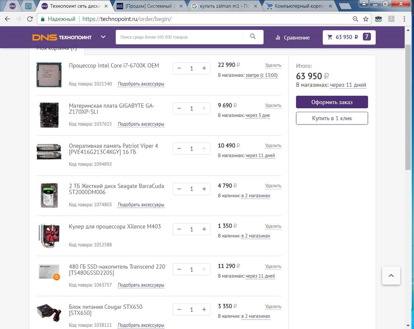Decrease quantity of Cougar STX650 power supply
The height and width of the screenshot is (329, 414).
179,310
